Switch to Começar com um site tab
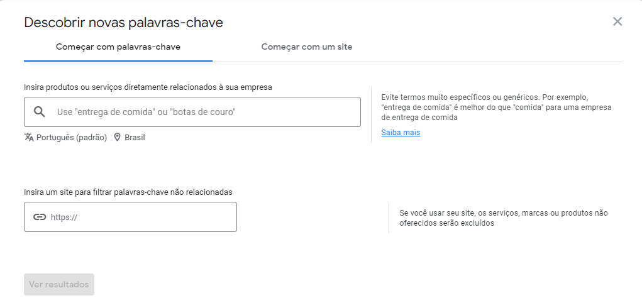642x298 pixels. [x=306, y=47]
